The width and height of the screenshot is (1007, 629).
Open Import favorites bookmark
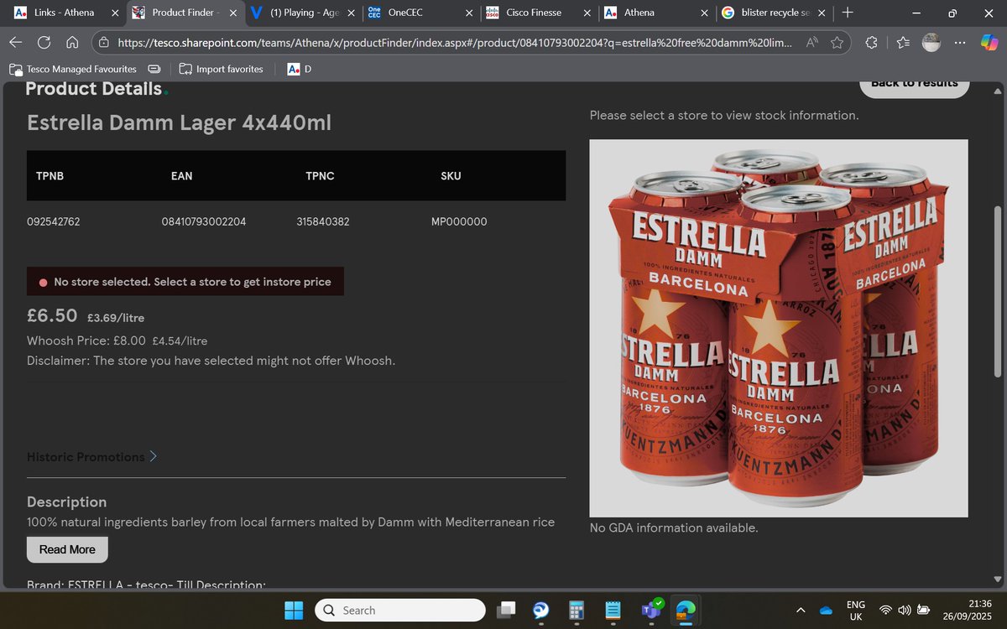221,69
